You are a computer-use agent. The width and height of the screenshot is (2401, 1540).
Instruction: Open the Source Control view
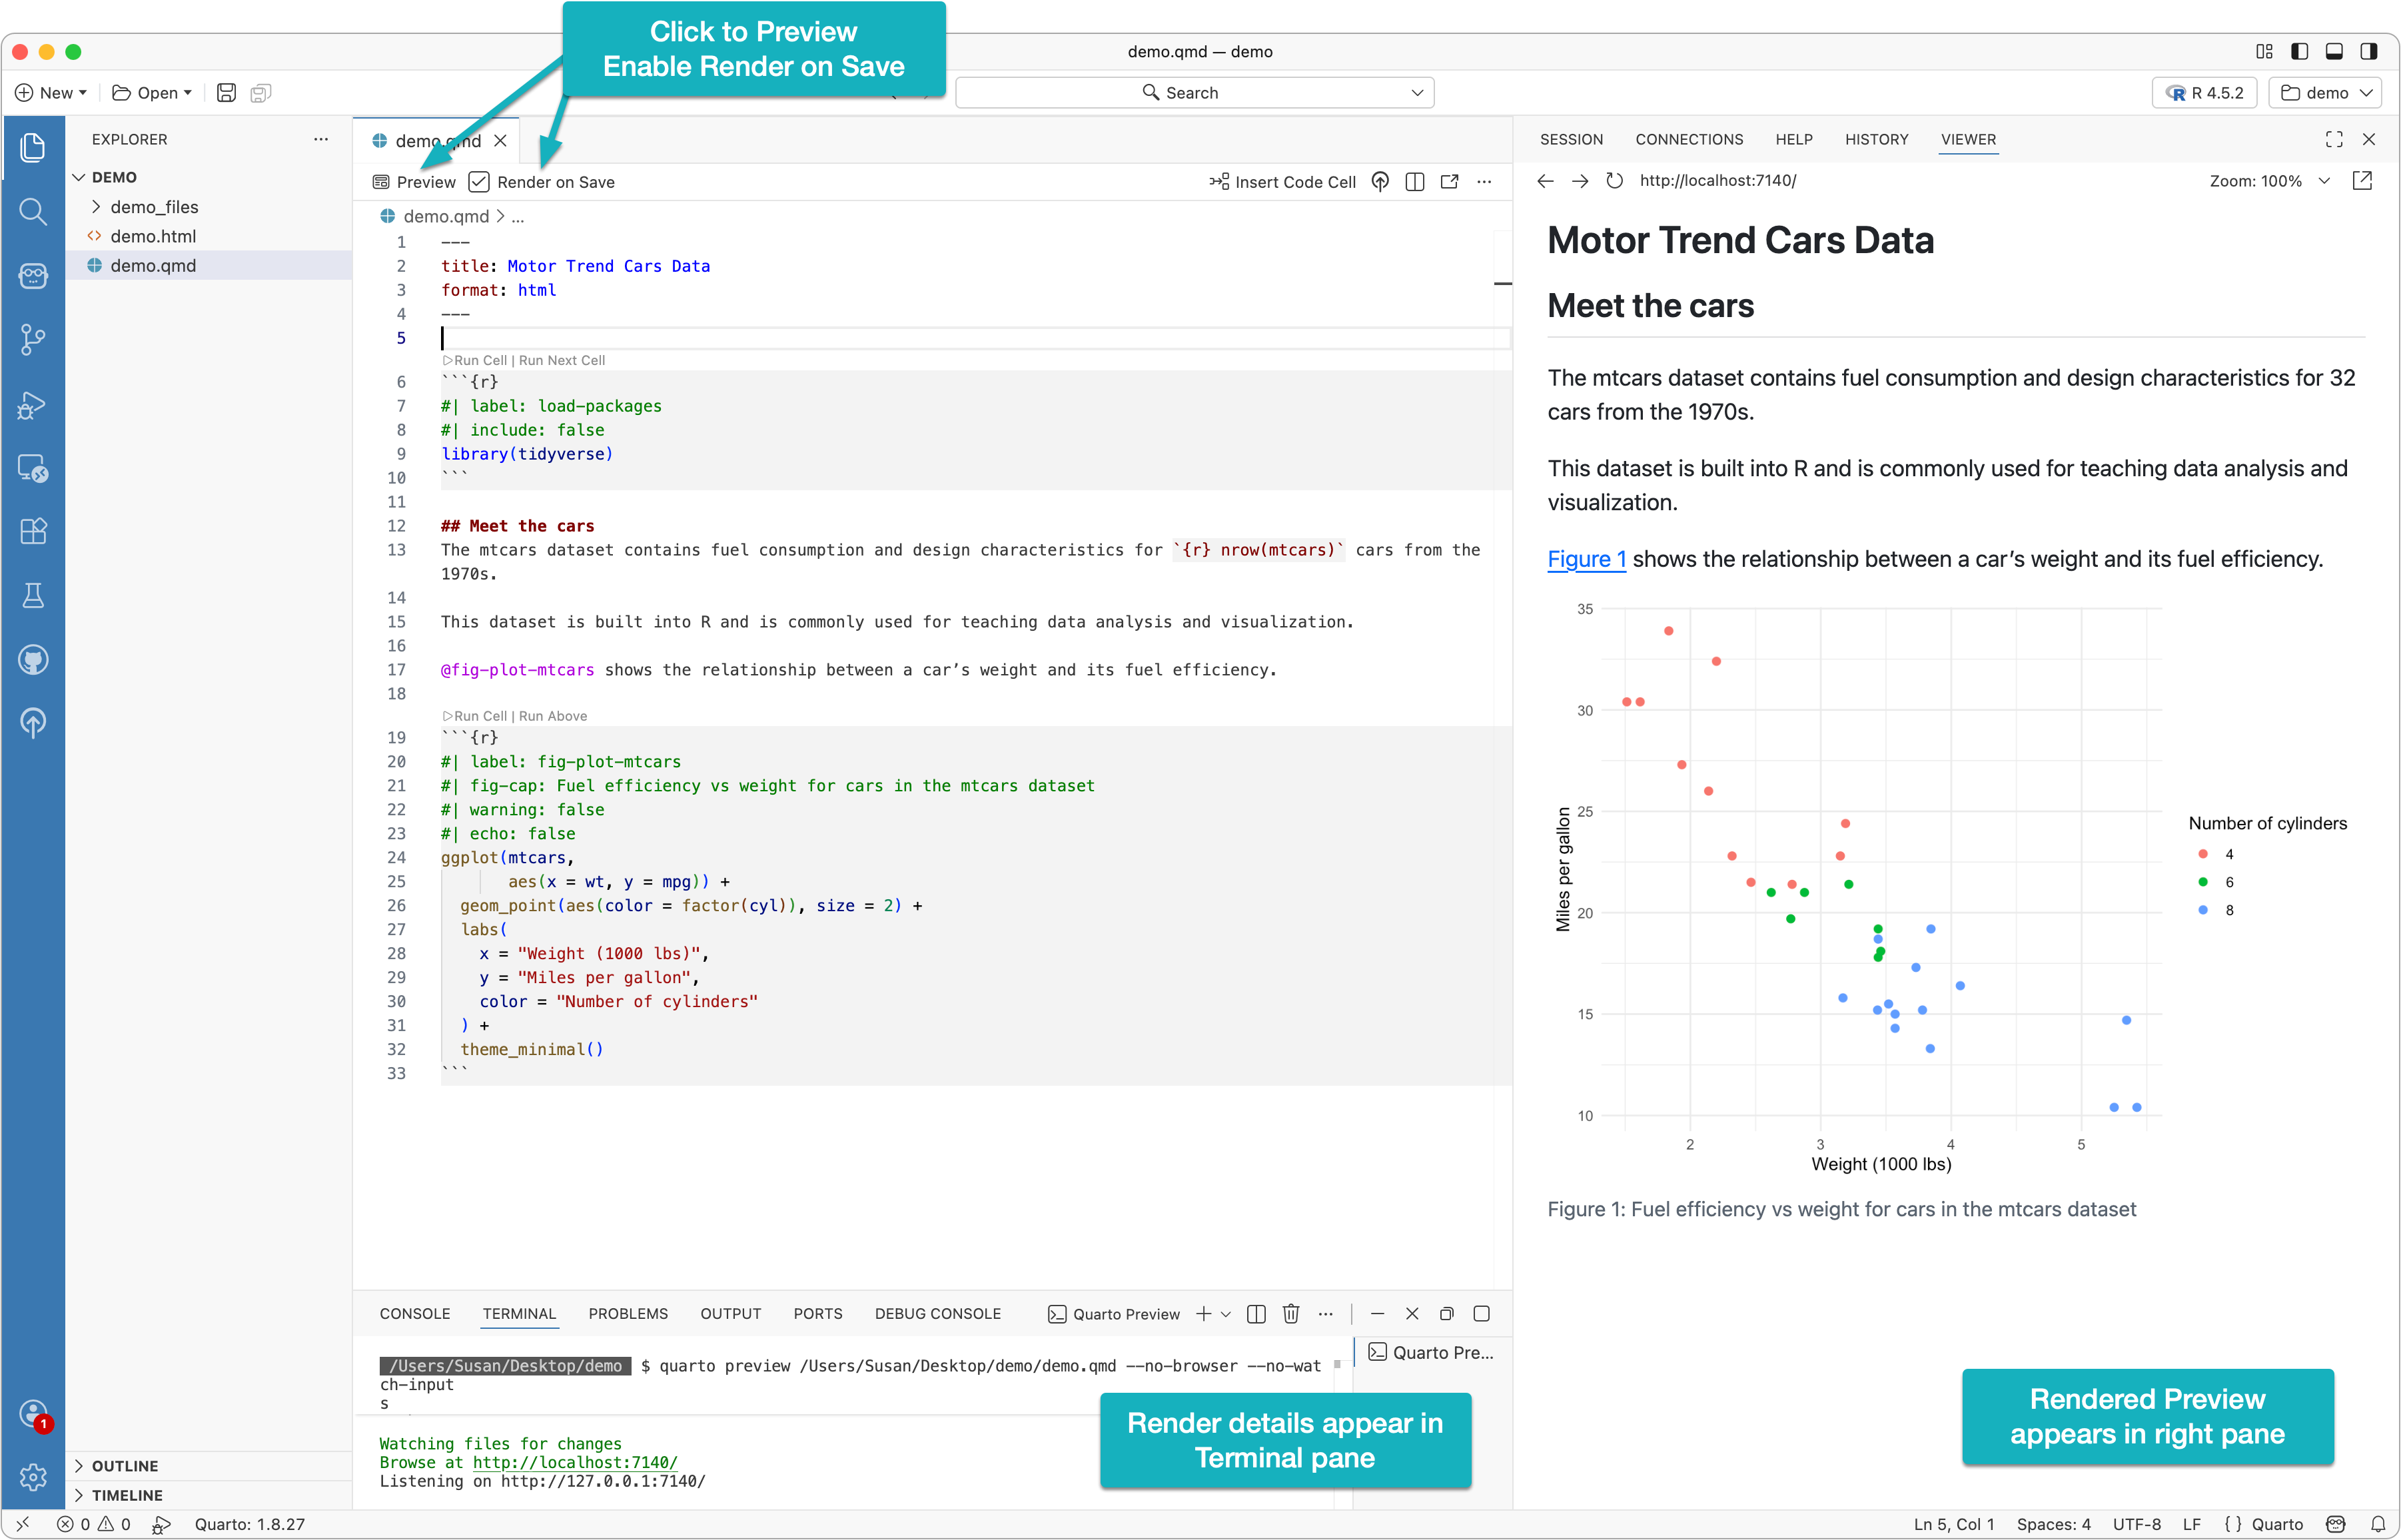[x=33, y=339]
